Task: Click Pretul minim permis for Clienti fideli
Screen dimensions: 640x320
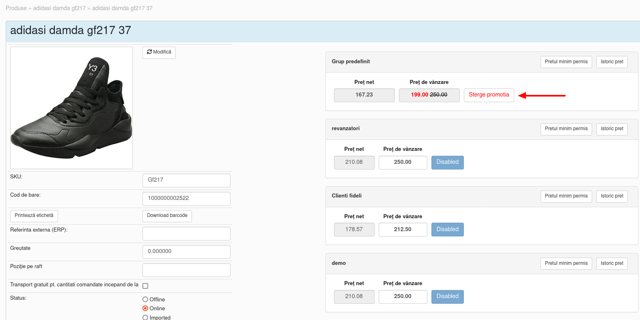Action: (x=566, y=196)
